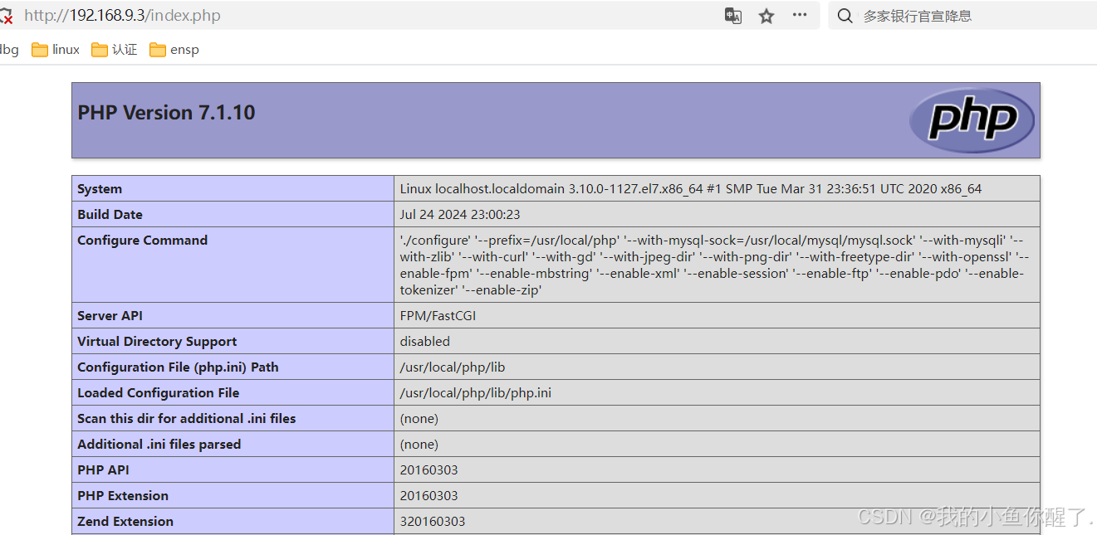
Task: Select the Server API label
Action: (110, 316)
